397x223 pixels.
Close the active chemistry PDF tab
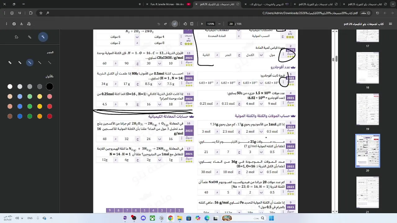[196, 4]
